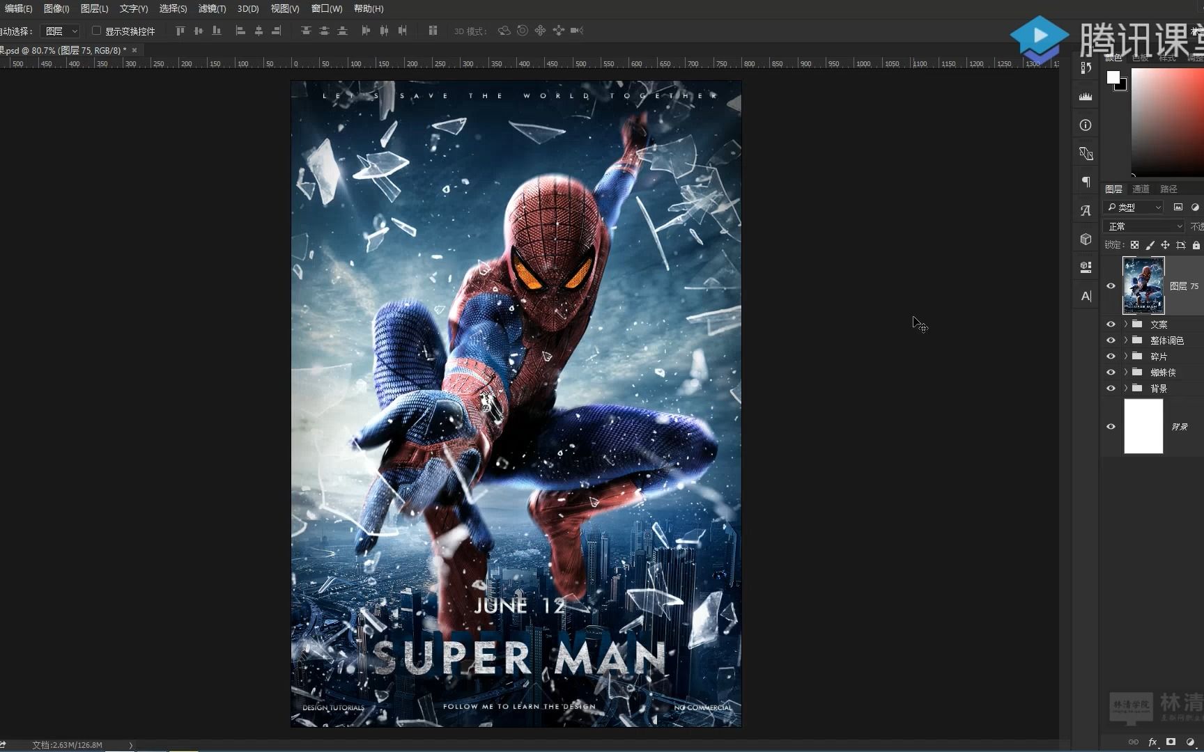Image resolution: width=1204 pixels, height=752 pixels.
Task: Click Align bottom edges icon
Action: [217, 31]
